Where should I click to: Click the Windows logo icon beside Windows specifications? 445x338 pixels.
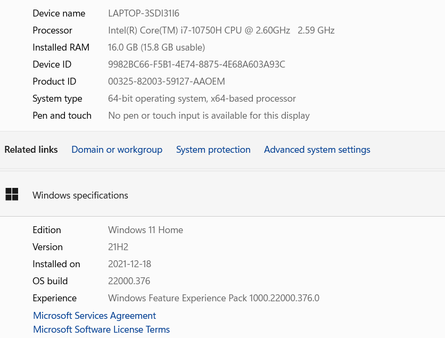pyautogui.click(x=12, y=194)
